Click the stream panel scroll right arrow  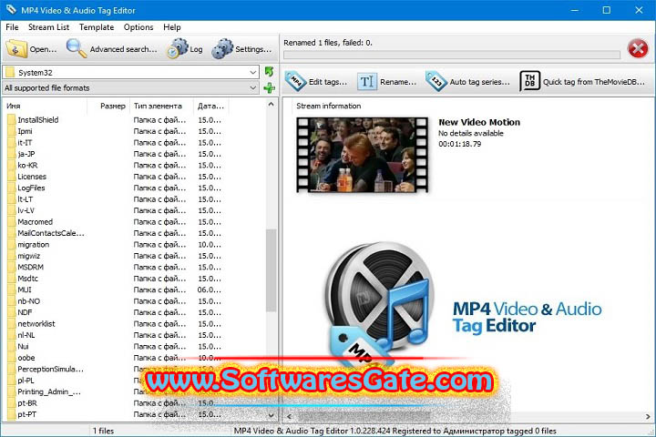(648, 416)
